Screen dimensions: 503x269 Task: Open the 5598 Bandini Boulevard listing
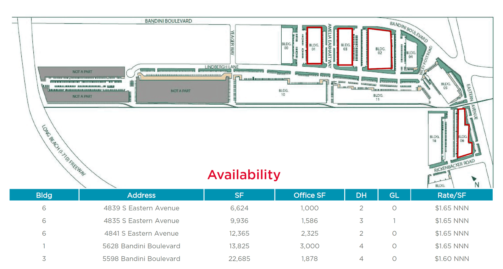tap(141, 259)
